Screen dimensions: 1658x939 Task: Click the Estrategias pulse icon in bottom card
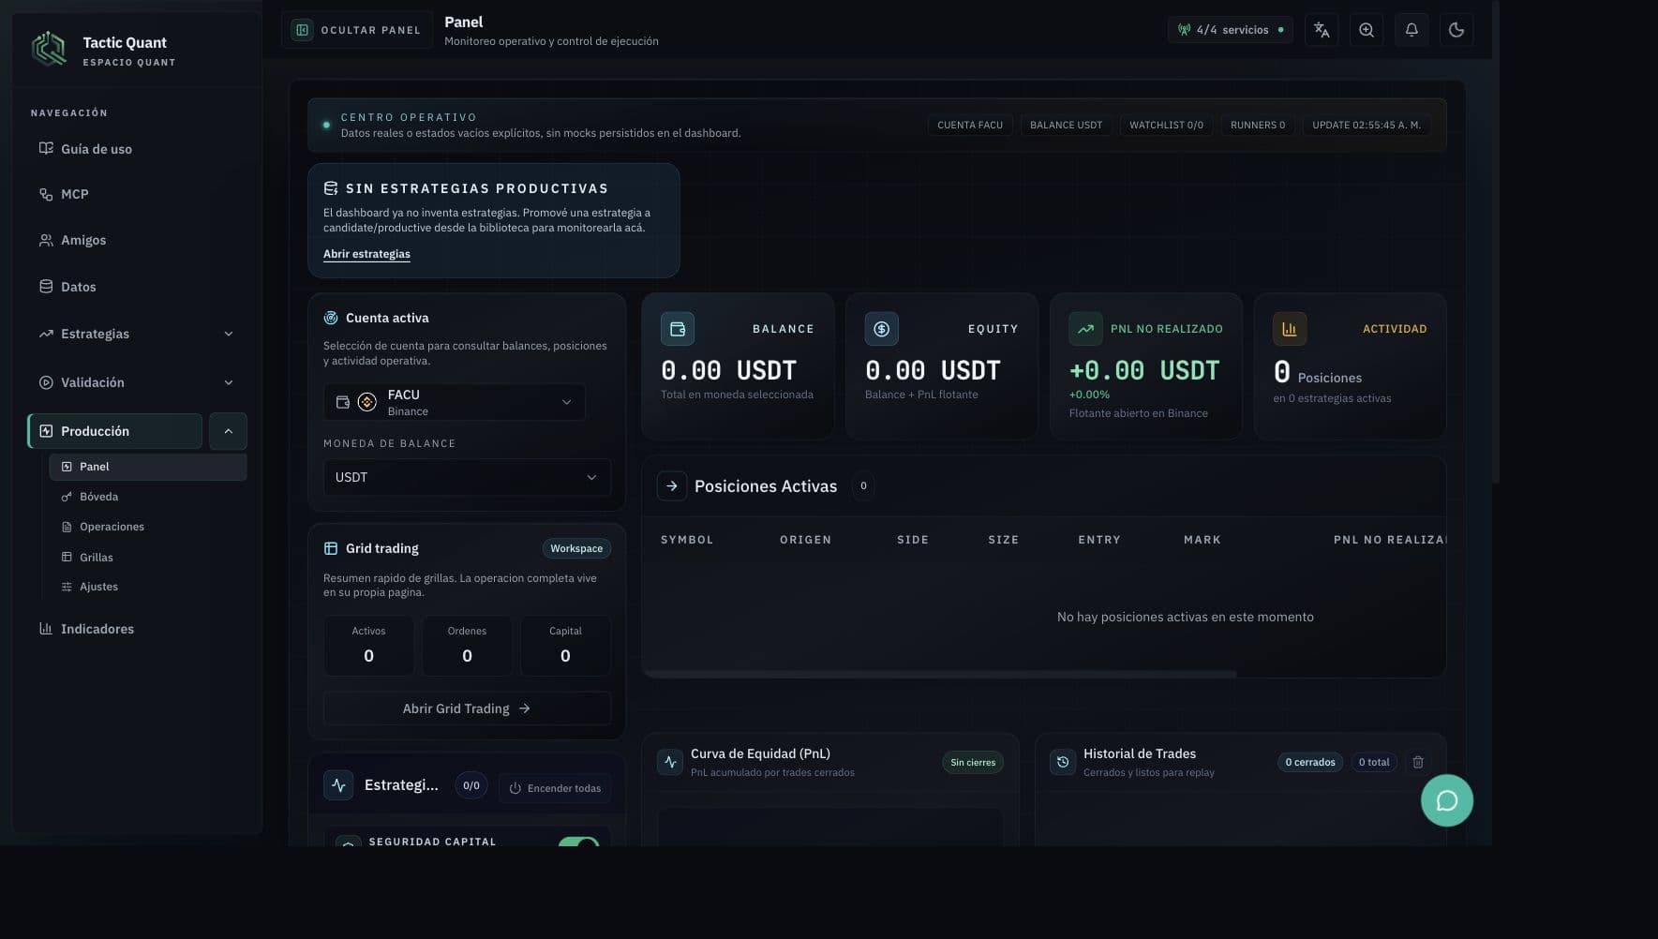click(338, 785)
